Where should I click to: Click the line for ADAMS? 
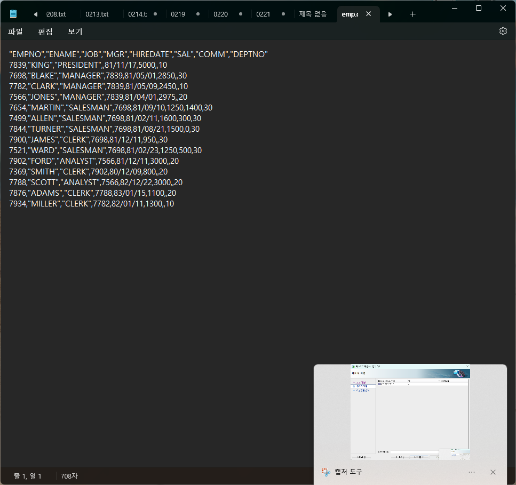[x=93, y=193]
